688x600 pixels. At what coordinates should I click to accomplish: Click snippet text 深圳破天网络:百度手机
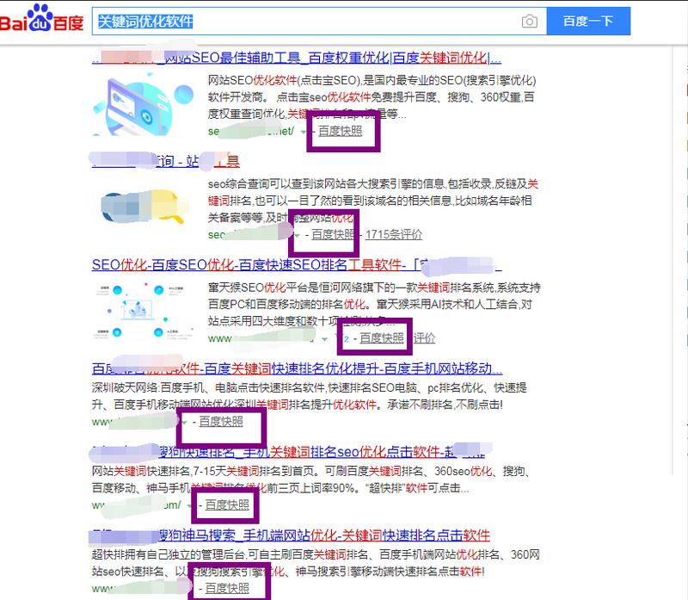coord(310,396)
